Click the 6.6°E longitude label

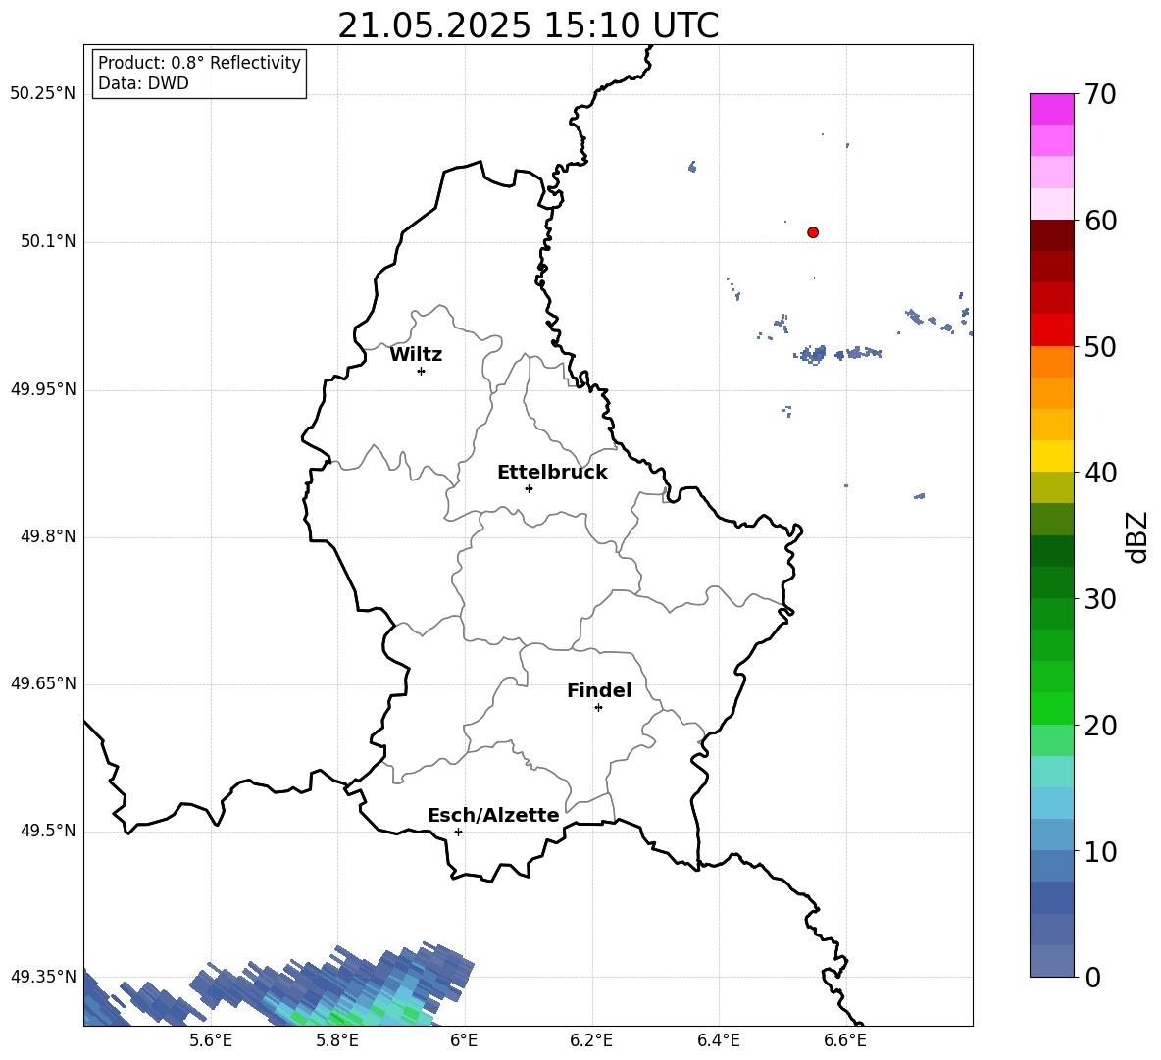click(845, 1040)
